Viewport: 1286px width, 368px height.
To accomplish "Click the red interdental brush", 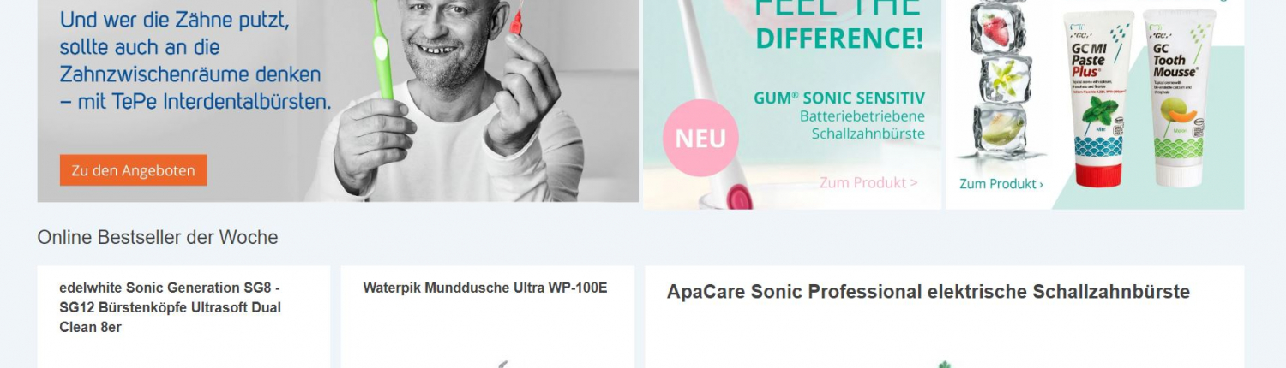I will 516,17.
